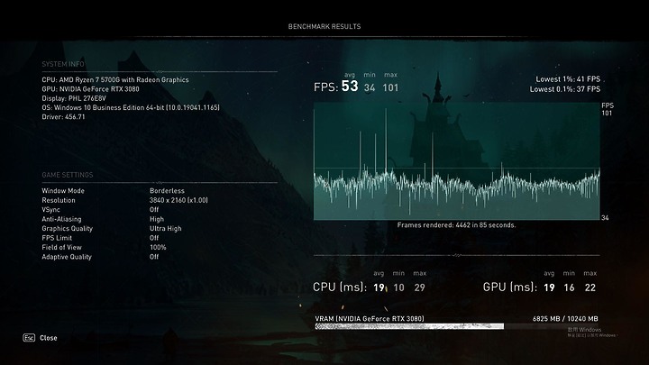Viewport: 649px width, 365px height.
Task: Click the GPU minimum value 16
Action: (569, 287)
